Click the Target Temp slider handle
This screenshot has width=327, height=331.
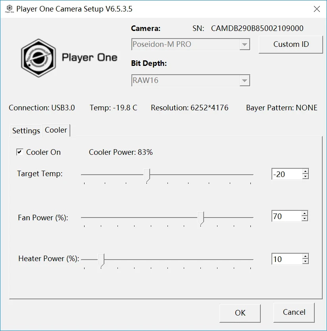[147, 175]
